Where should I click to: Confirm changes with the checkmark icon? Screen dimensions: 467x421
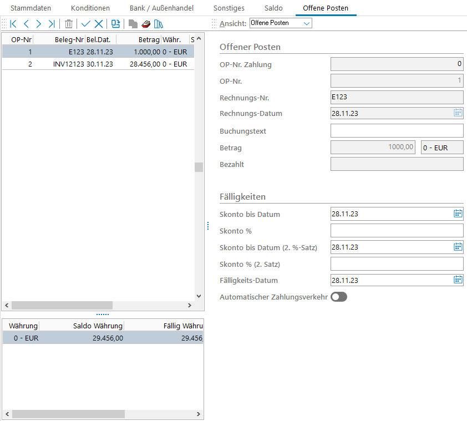click(85, 24)
